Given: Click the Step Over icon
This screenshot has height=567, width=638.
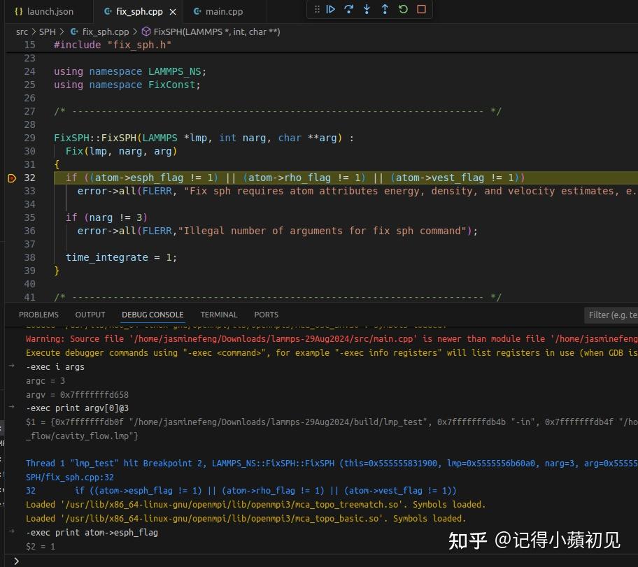Looking at the screenshot, I should click(x=348, y=9).
